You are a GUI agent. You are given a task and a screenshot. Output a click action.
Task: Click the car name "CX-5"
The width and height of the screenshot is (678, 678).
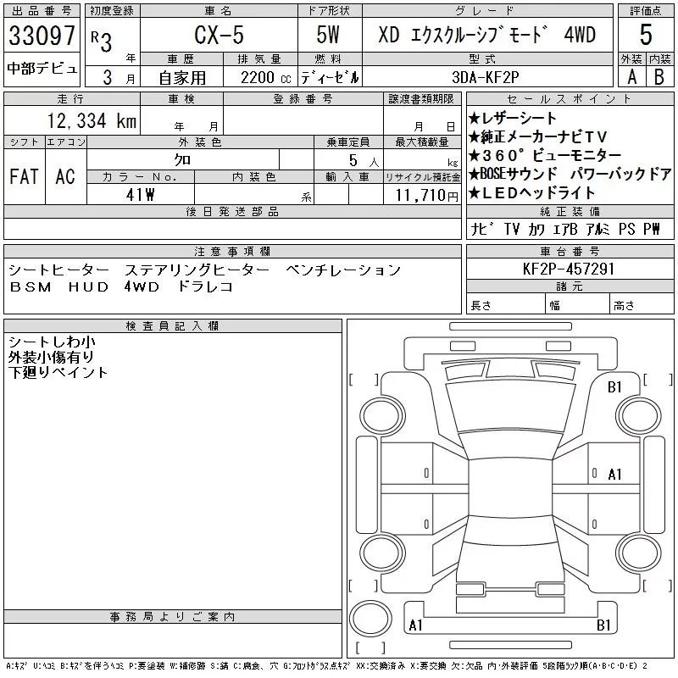pyautogui.click(x=219, y=35)
